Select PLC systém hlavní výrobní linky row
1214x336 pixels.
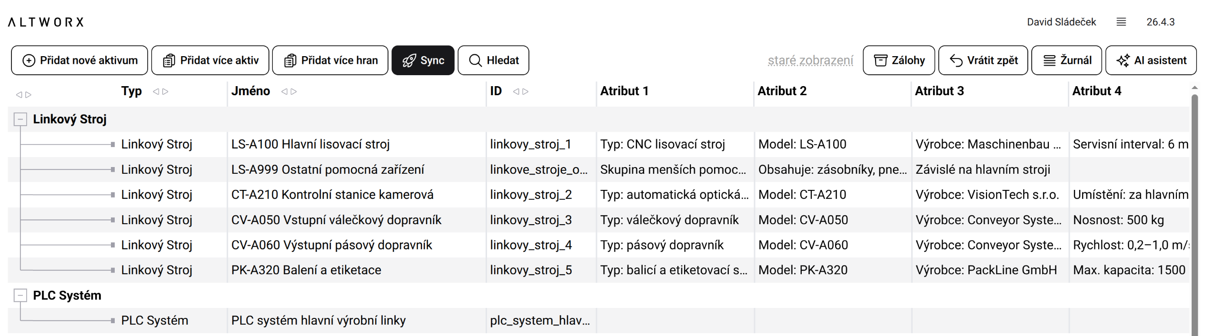[x=318, y=320]
